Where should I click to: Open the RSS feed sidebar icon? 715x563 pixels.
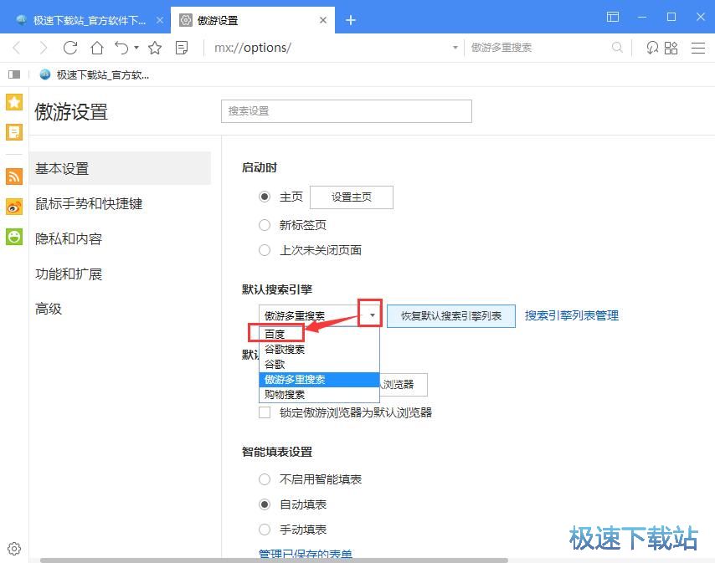pos(14,177)
